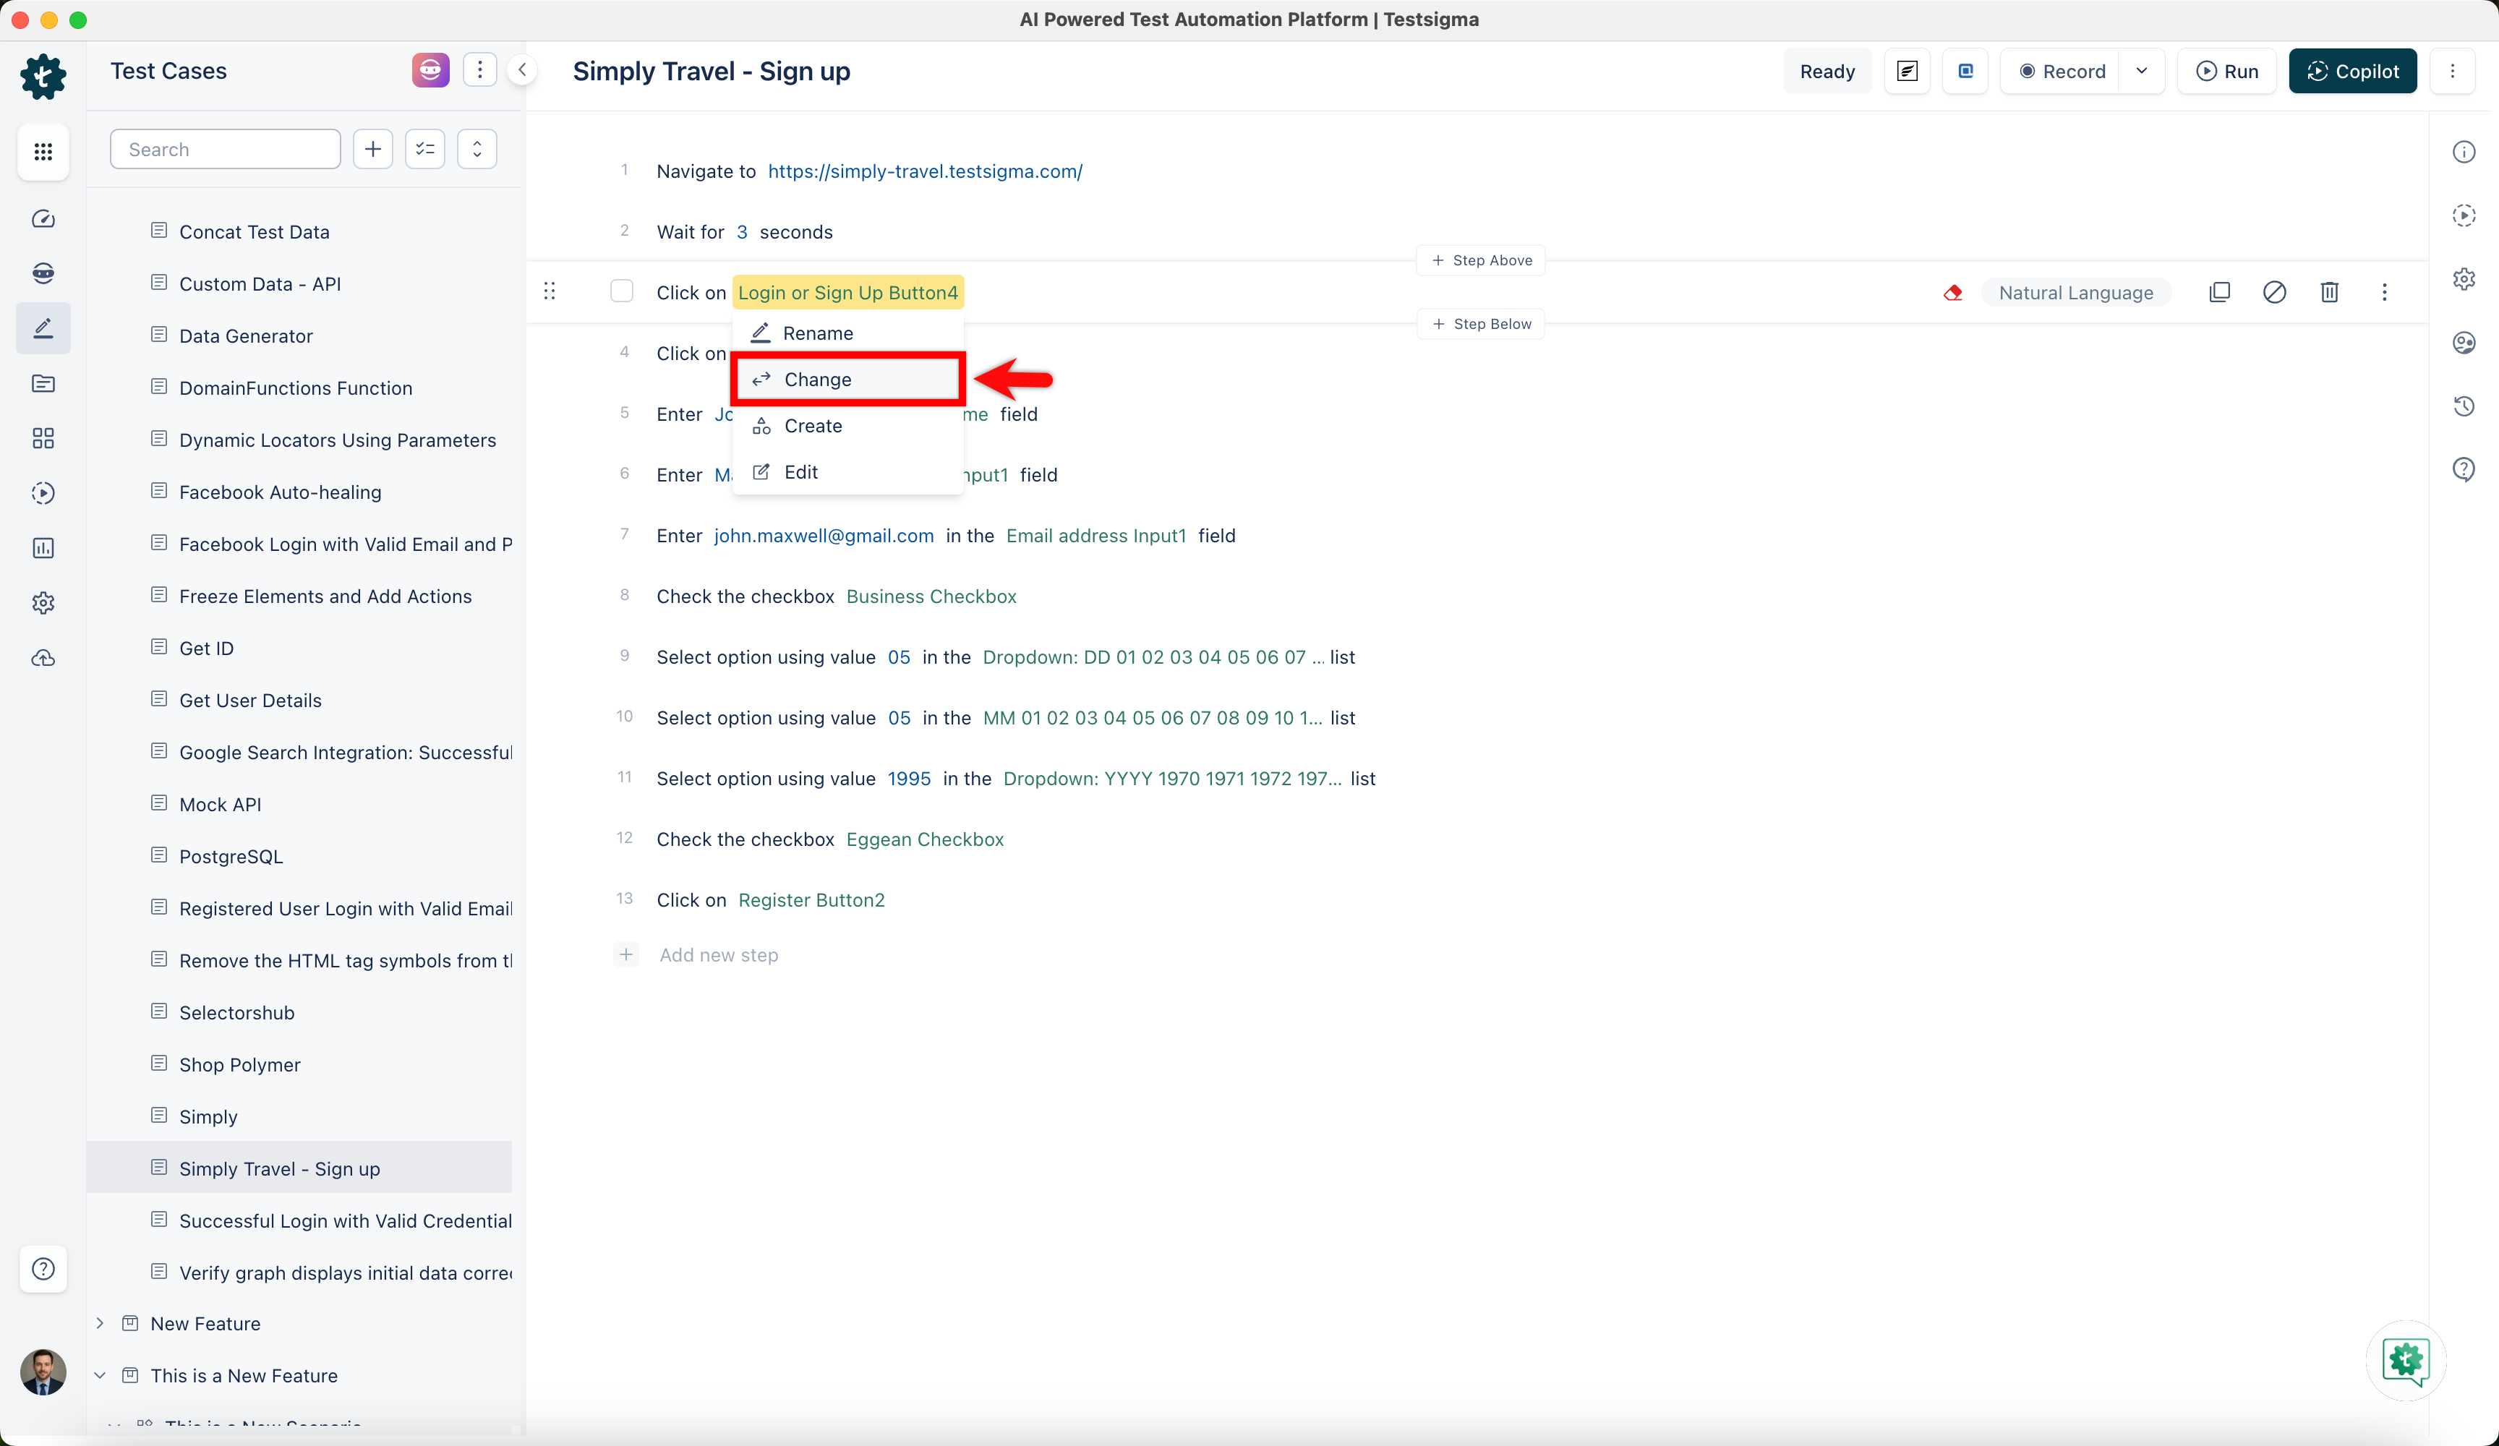This screenshot has height=1446, width=2499.
Task: Collapse the This is a New Feature folder
Action: click(101, 1376)
